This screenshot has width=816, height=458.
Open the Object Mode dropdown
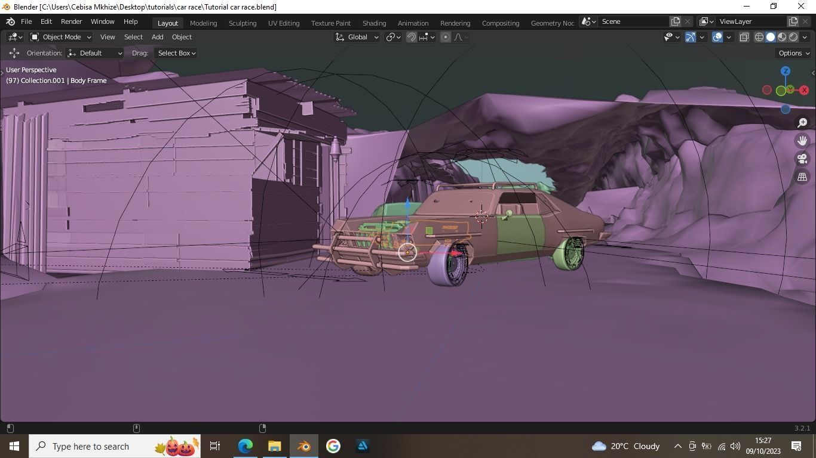pos(60,37)
